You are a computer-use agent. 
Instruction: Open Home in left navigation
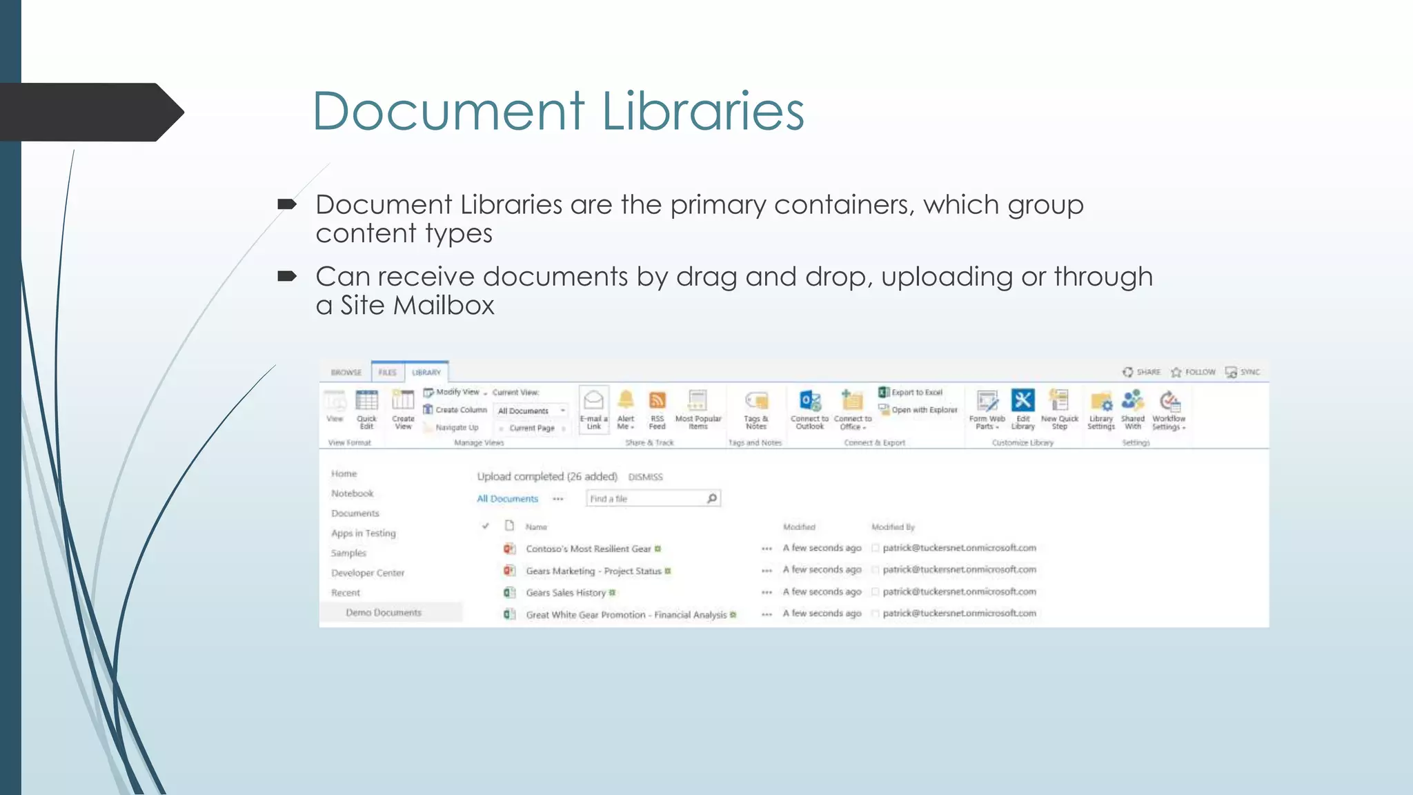point(344,474)
